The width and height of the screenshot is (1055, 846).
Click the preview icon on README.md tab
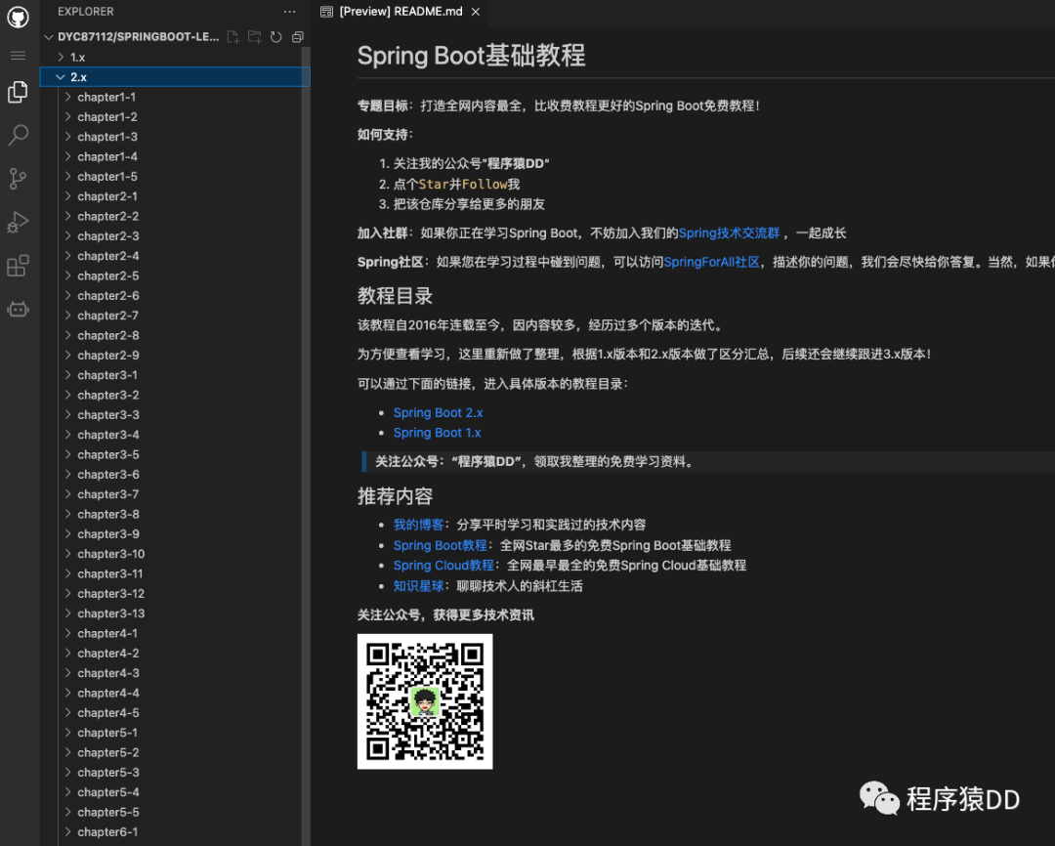pos(326,12)
